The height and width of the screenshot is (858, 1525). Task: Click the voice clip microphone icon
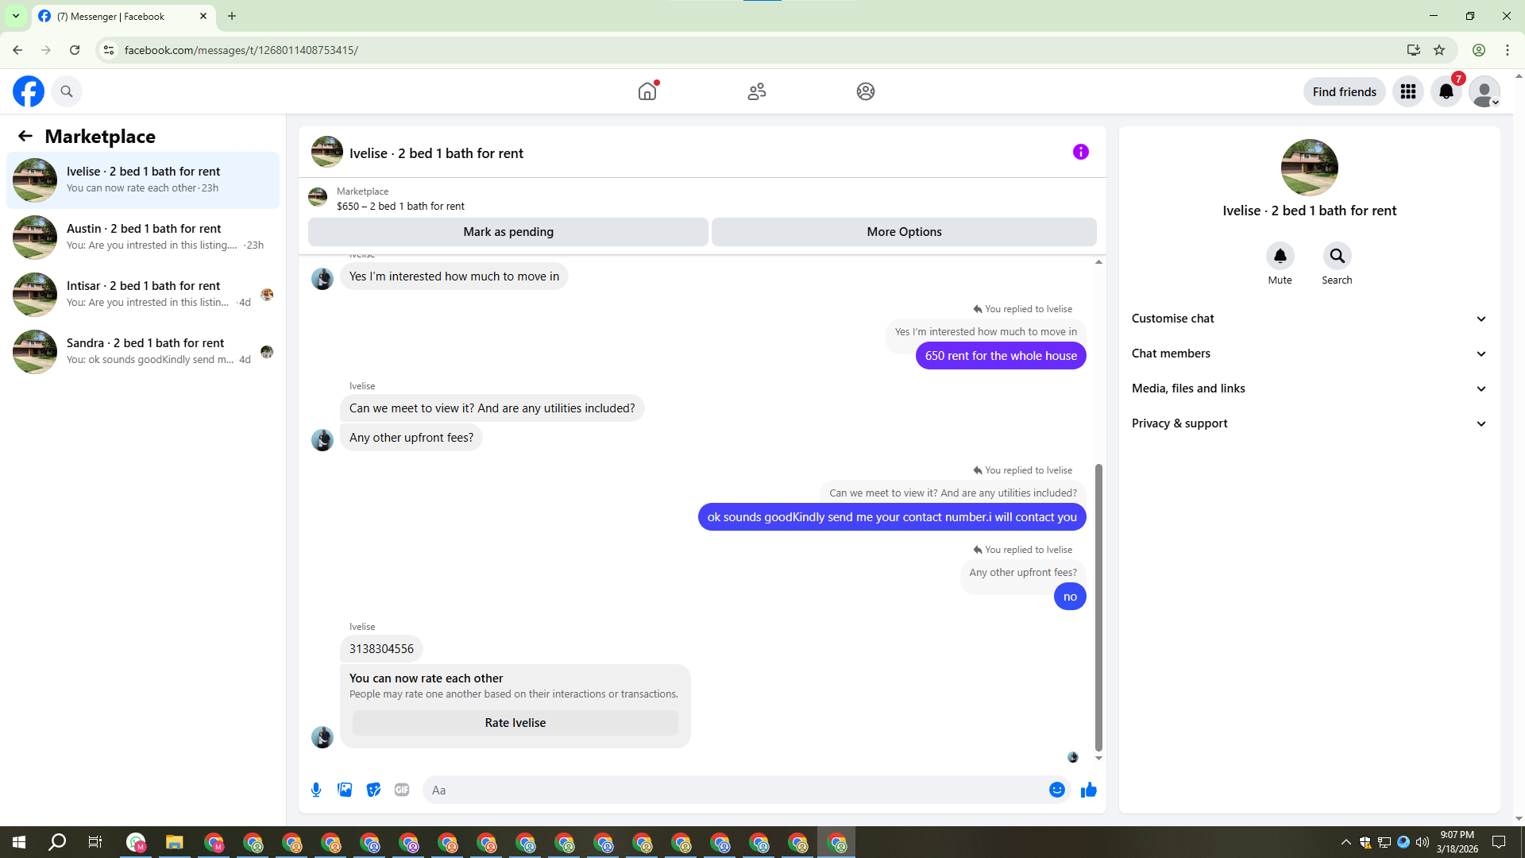click(x=316, y=790)
